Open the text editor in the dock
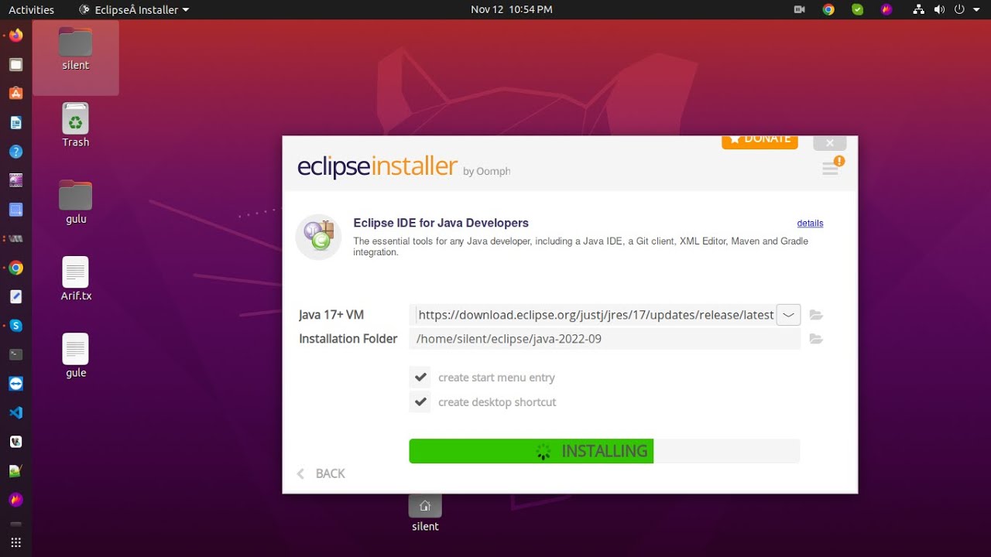The image size is (991, 557). point(15,296)
